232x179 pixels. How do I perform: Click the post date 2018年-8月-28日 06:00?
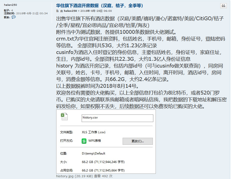pyautogui.click(x=96, y=11)
